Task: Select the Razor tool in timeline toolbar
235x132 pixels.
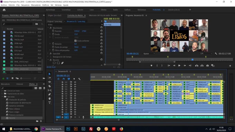Action: pos(50,86)
